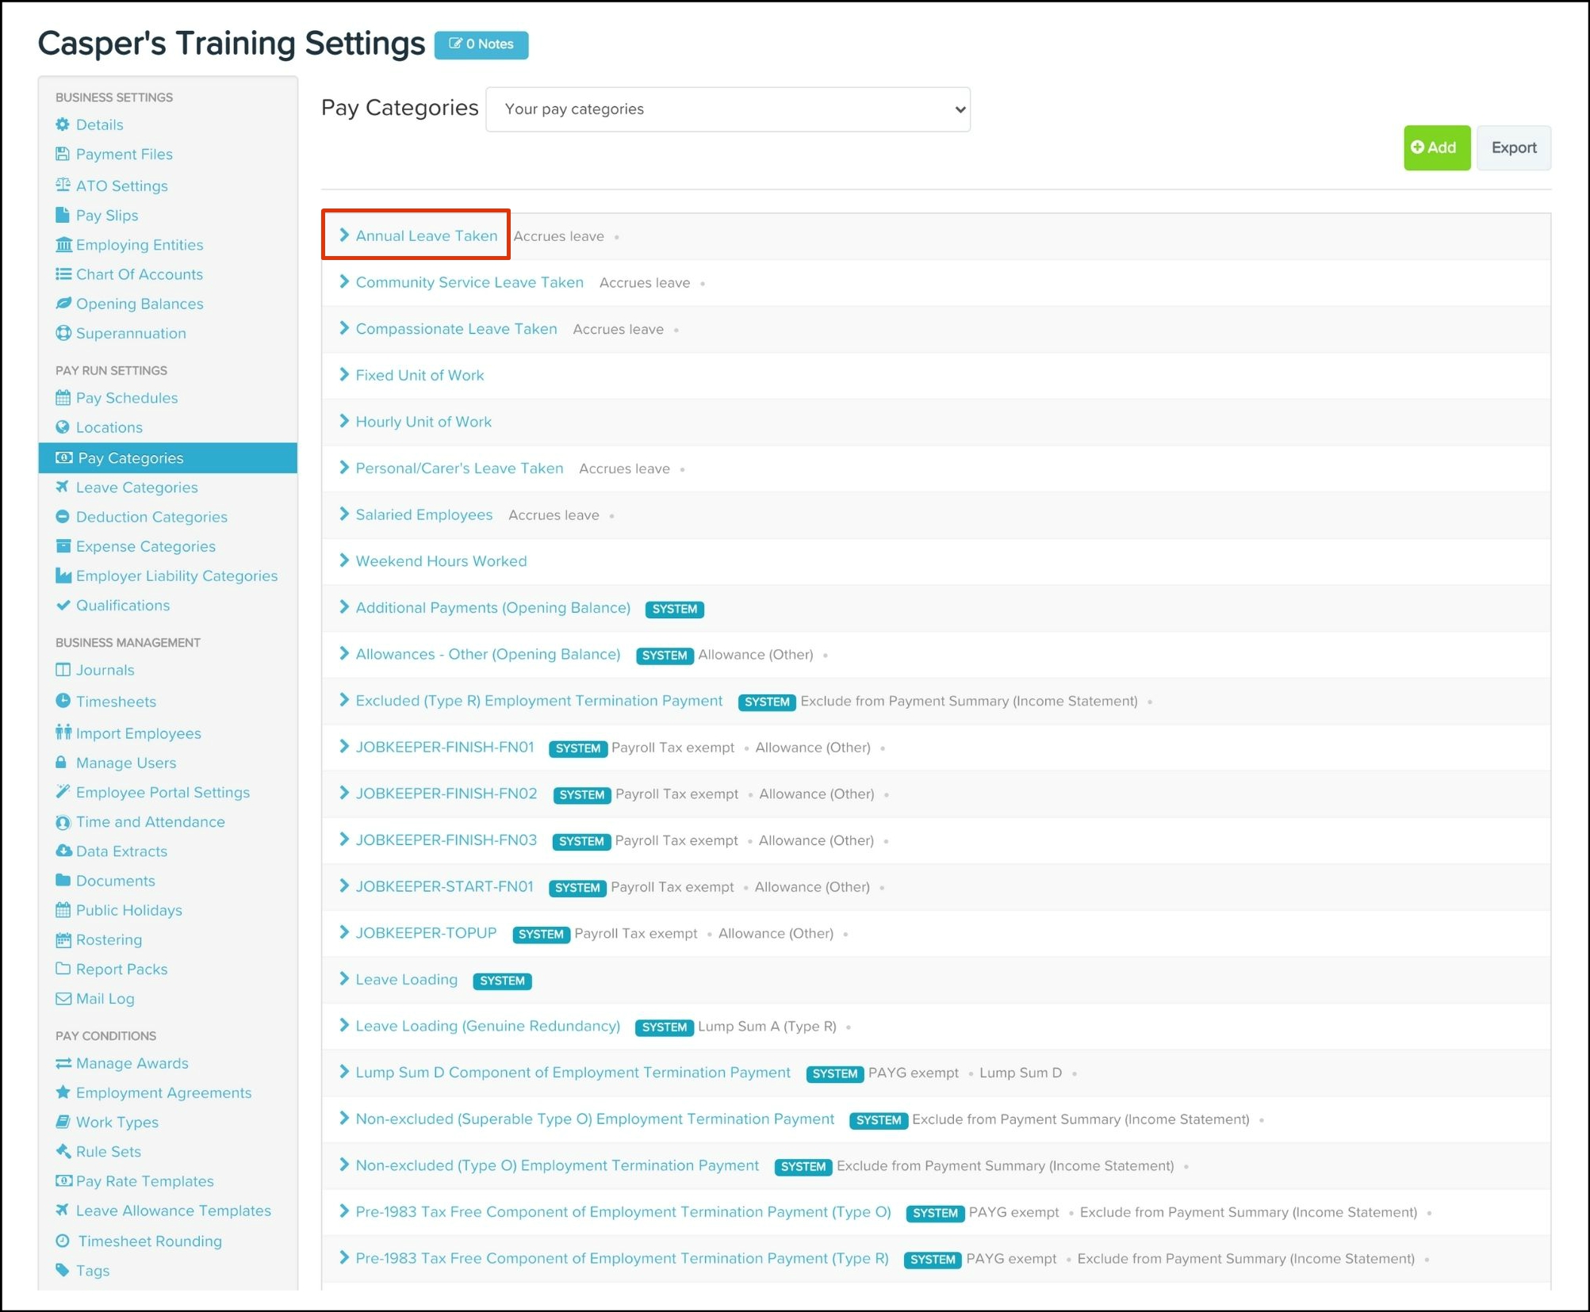The width and height of the screenshot is (1590, 1312).
Task: Click the clock icon beside Timesheets
Action: point(63,701)
